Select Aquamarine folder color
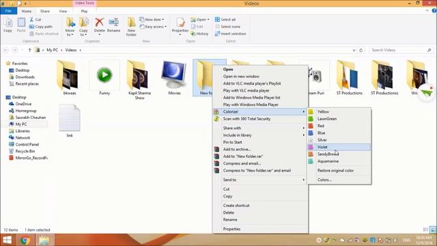Image resolution: width=437 pixels, height=246 pixels. pos(339,161)
